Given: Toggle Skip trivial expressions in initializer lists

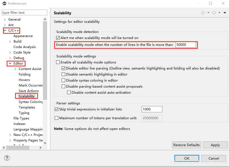Looking at the screenshot, I should tap(56, 109).
